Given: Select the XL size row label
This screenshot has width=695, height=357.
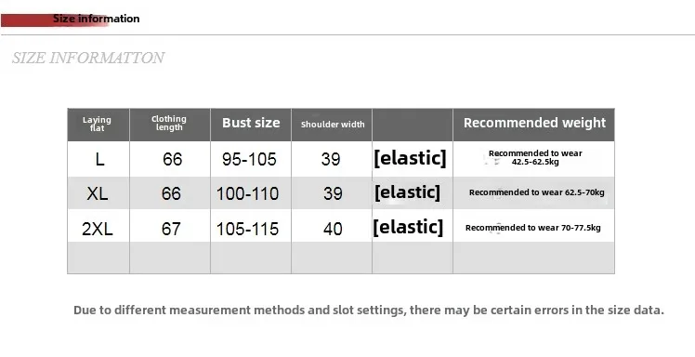Looking at the screenshot, I should click(98, 193).
